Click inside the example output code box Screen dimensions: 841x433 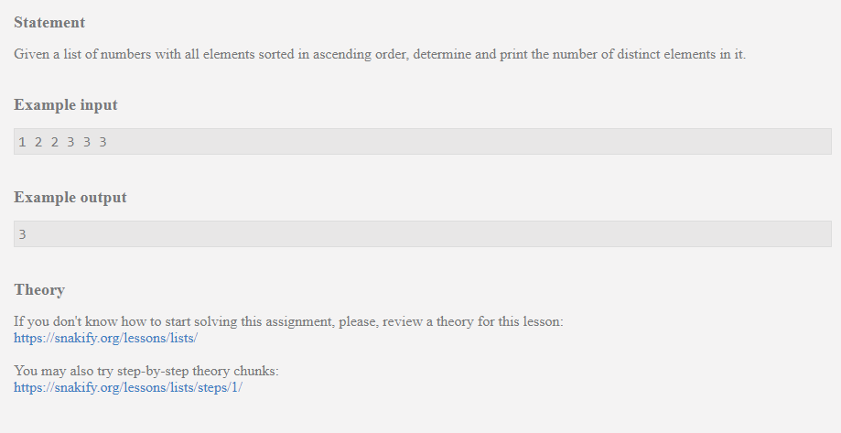point(423,234)
